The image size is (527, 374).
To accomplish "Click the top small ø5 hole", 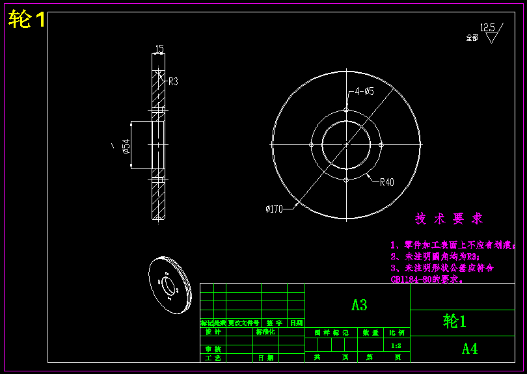I will click(x=346, y=110).
